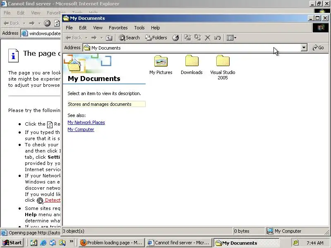The height and width of the screenshot is (248, 331).
Task: Toggle the Folders pane button
Action: tap(156, 38)
